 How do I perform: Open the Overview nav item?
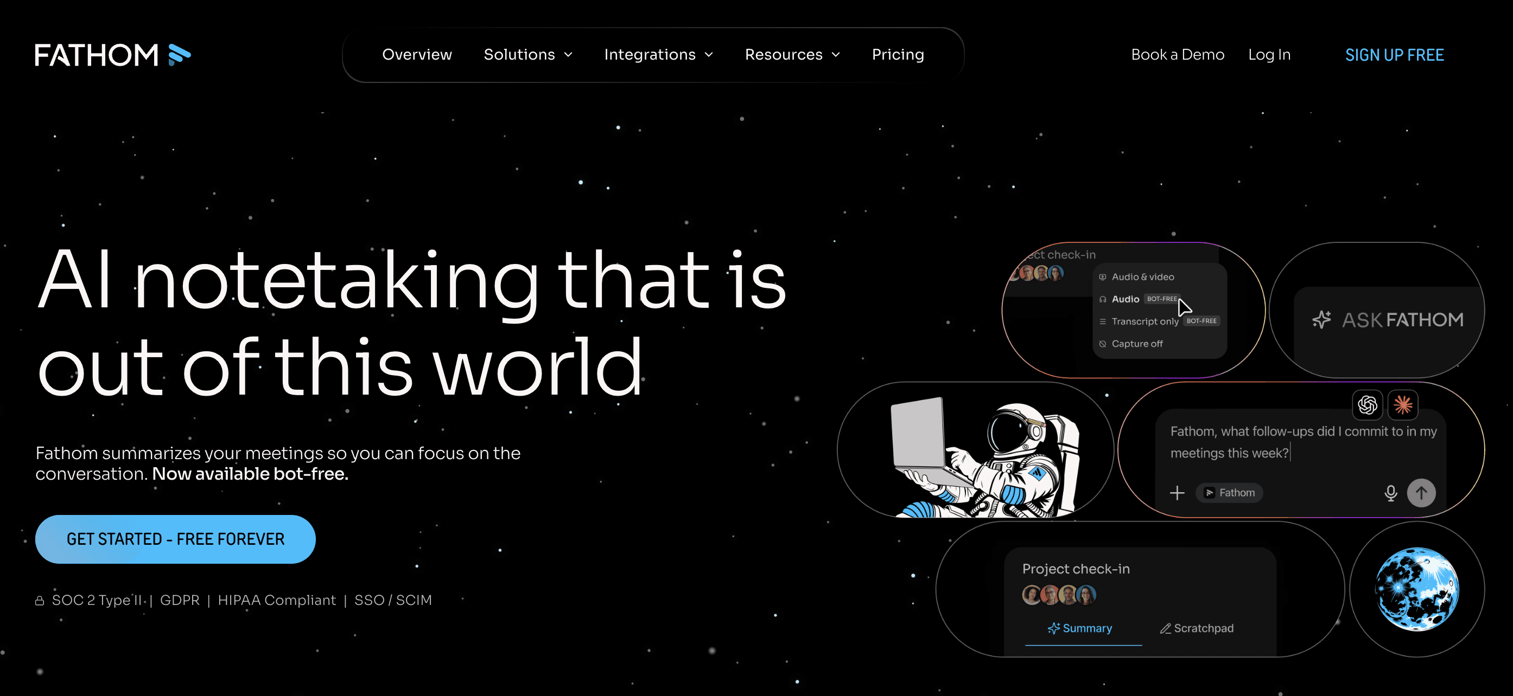coord(417,55)
